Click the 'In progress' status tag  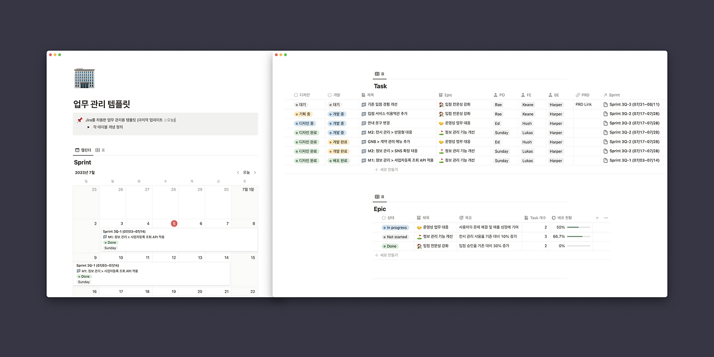click(x=395, y=228)
